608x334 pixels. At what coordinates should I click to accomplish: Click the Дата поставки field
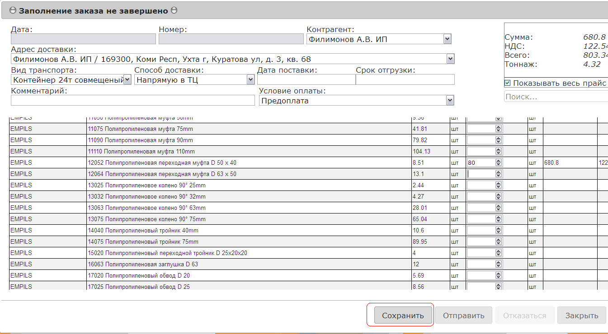[x=306, y=80]
